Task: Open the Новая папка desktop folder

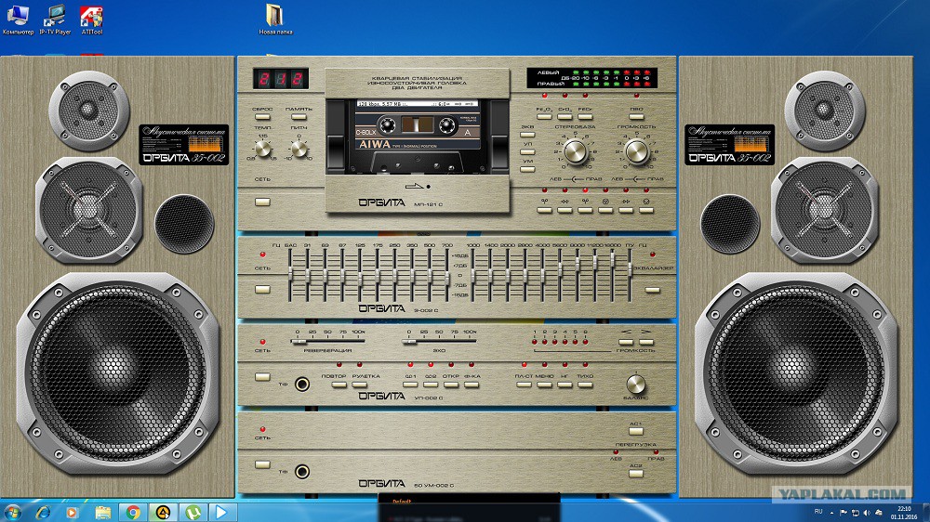Action: click(275, 20)
